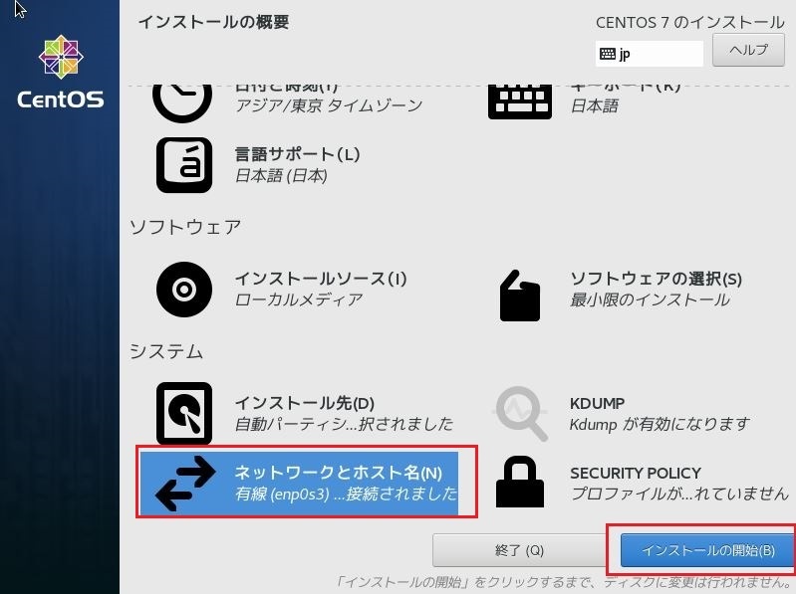Image resolution: width=796 pixels, height=594 pixels.
Task: Open the language support icon
Action: pos(183,165)
